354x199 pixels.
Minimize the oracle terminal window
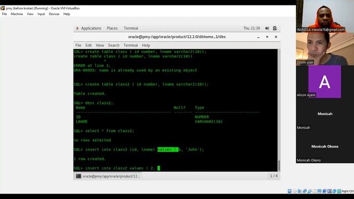(258, 37)
